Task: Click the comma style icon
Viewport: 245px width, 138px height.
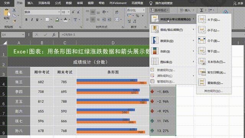Action: [x=143, y=16]
